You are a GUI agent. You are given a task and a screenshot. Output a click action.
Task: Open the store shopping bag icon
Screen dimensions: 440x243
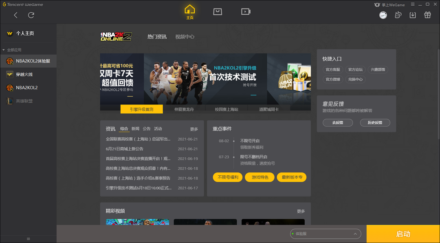218,11
